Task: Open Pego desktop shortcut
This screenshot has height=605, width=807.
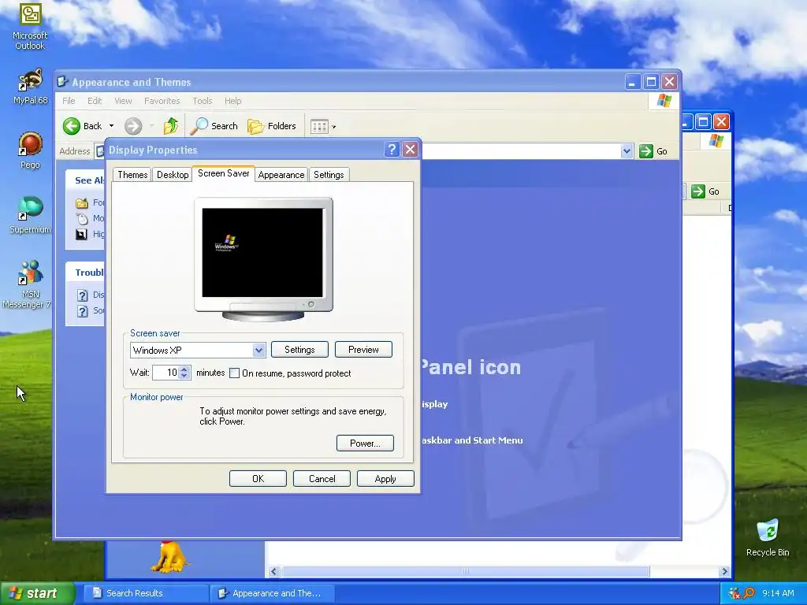Action: pos(30,150)
